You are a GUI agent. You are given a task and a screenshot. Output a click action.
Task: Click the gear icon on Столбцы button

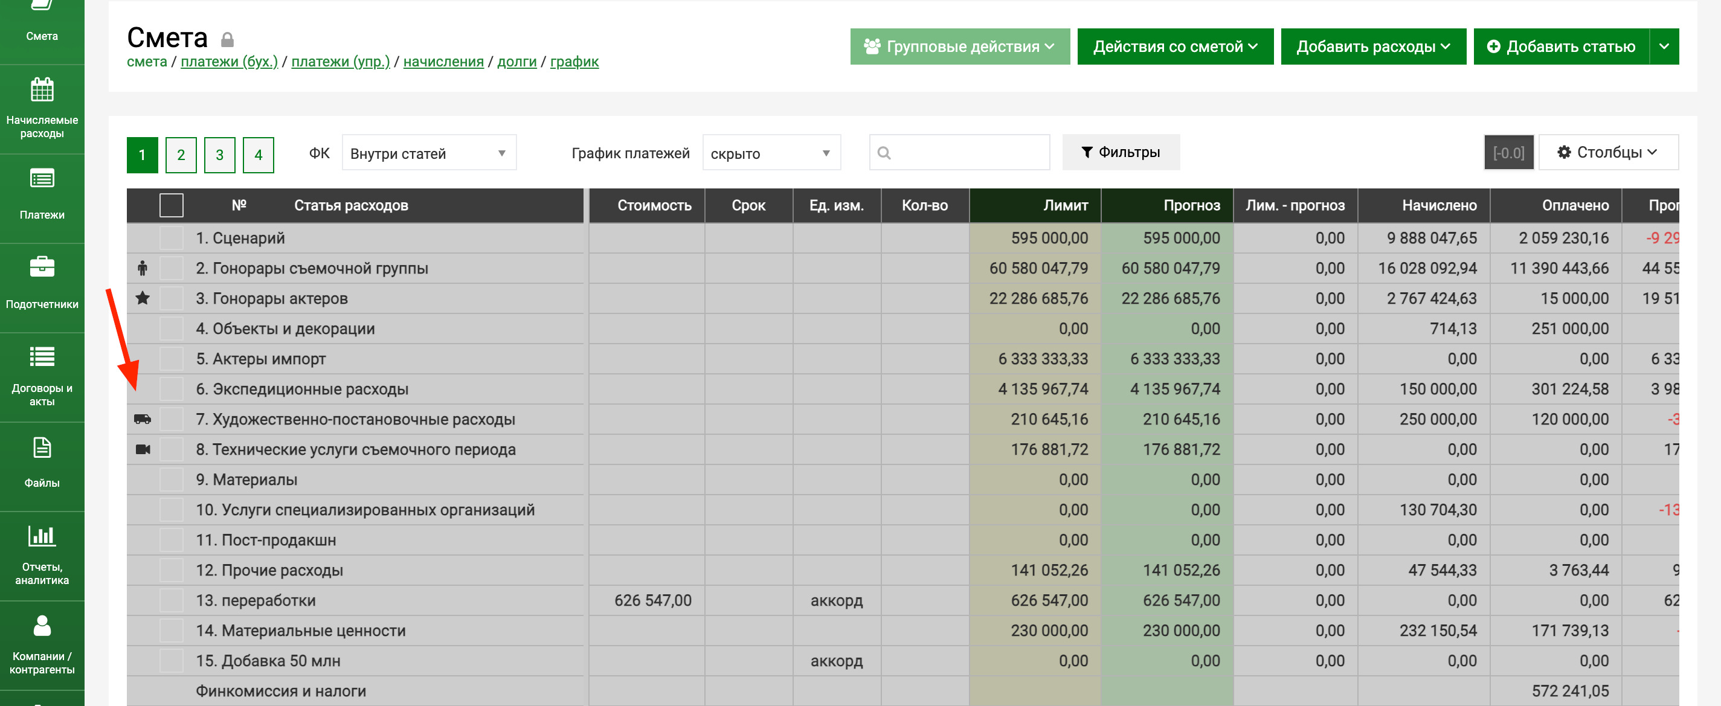tap(1563, 152)
